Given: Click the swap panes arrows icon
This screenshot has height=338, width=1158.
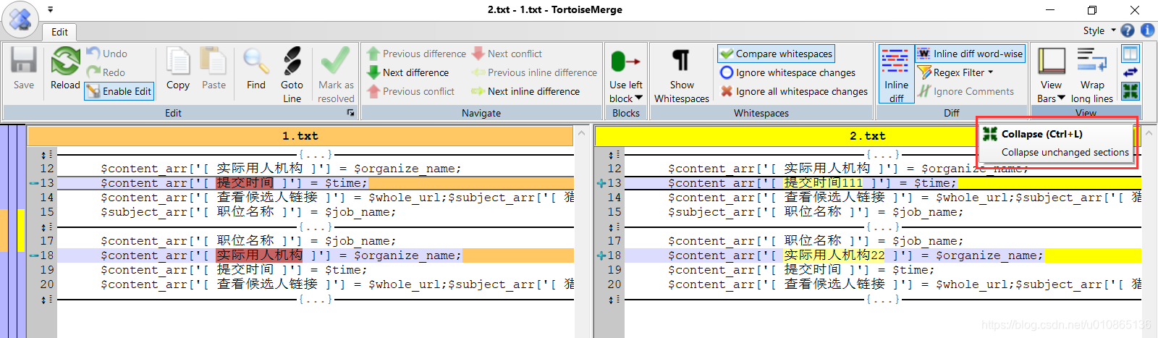Looking at the screenshot, I should coord(1130,72).
